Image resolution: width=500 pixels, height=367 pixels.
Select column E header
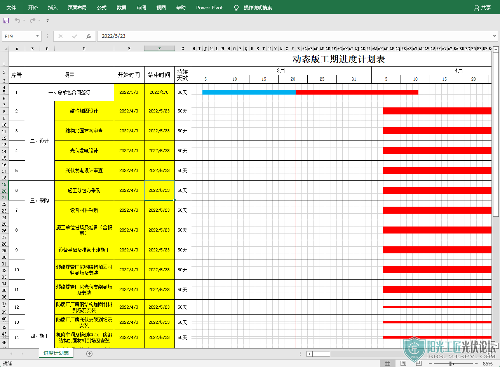tap(129, 49)
